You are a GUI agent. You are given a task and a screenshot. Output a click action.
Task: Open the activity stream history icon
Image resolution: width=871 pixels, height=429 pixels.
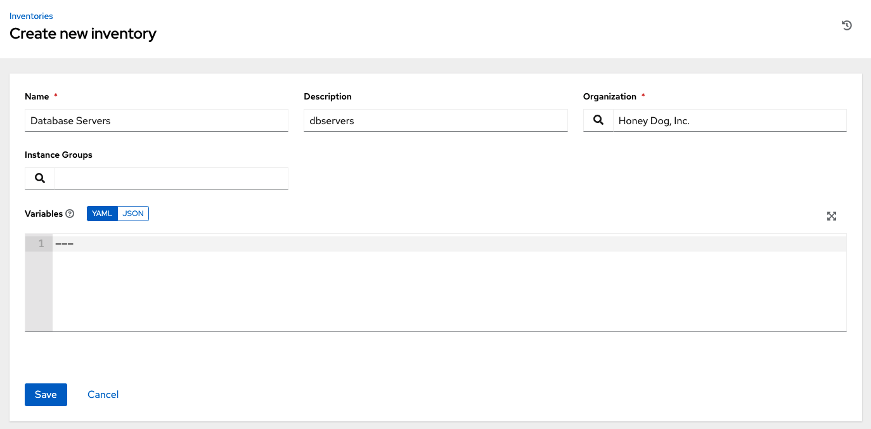pyautogui.click(x=846, y=25)
